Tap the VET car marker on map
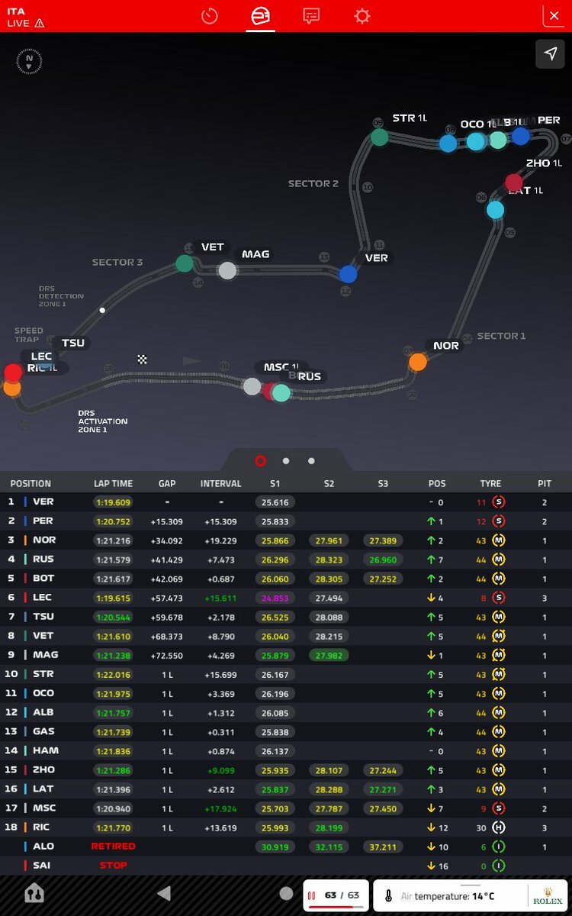 click(x=185, y=263)
